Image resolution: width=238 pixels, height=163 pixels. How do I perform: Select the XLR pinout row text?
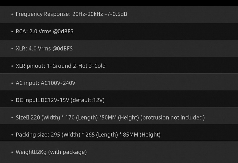click(61, 66)
